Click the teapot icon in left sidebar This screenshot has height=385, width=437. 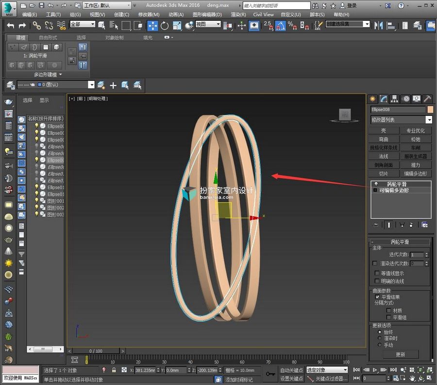pyautogui.click(x=9, y=102)
